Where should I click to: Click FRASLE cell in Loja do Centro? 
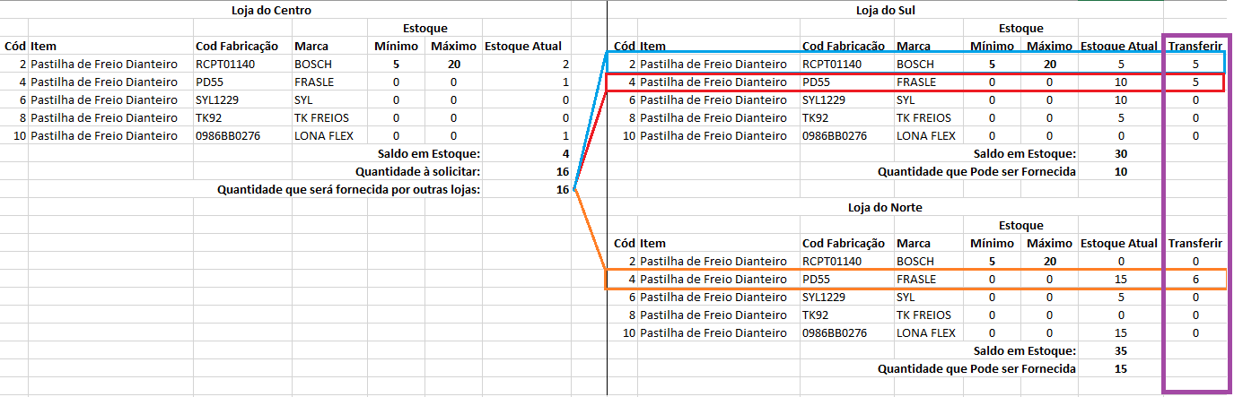click(x=313, y=82)
